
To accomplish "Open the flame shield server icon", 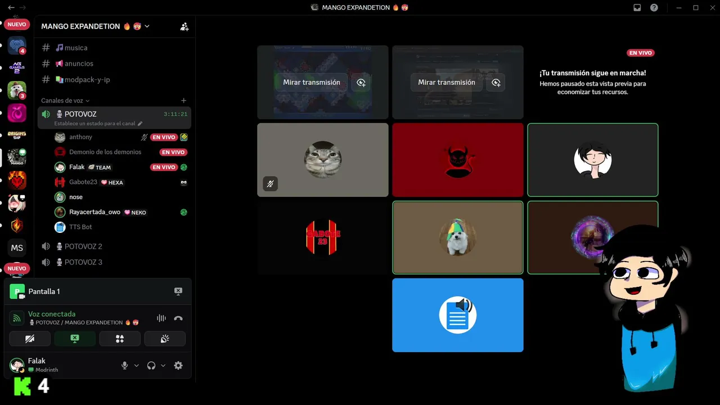I will (17, 225).
